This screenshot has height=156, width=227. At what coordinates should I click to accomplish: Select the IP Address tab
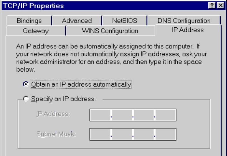pos(188,30)
